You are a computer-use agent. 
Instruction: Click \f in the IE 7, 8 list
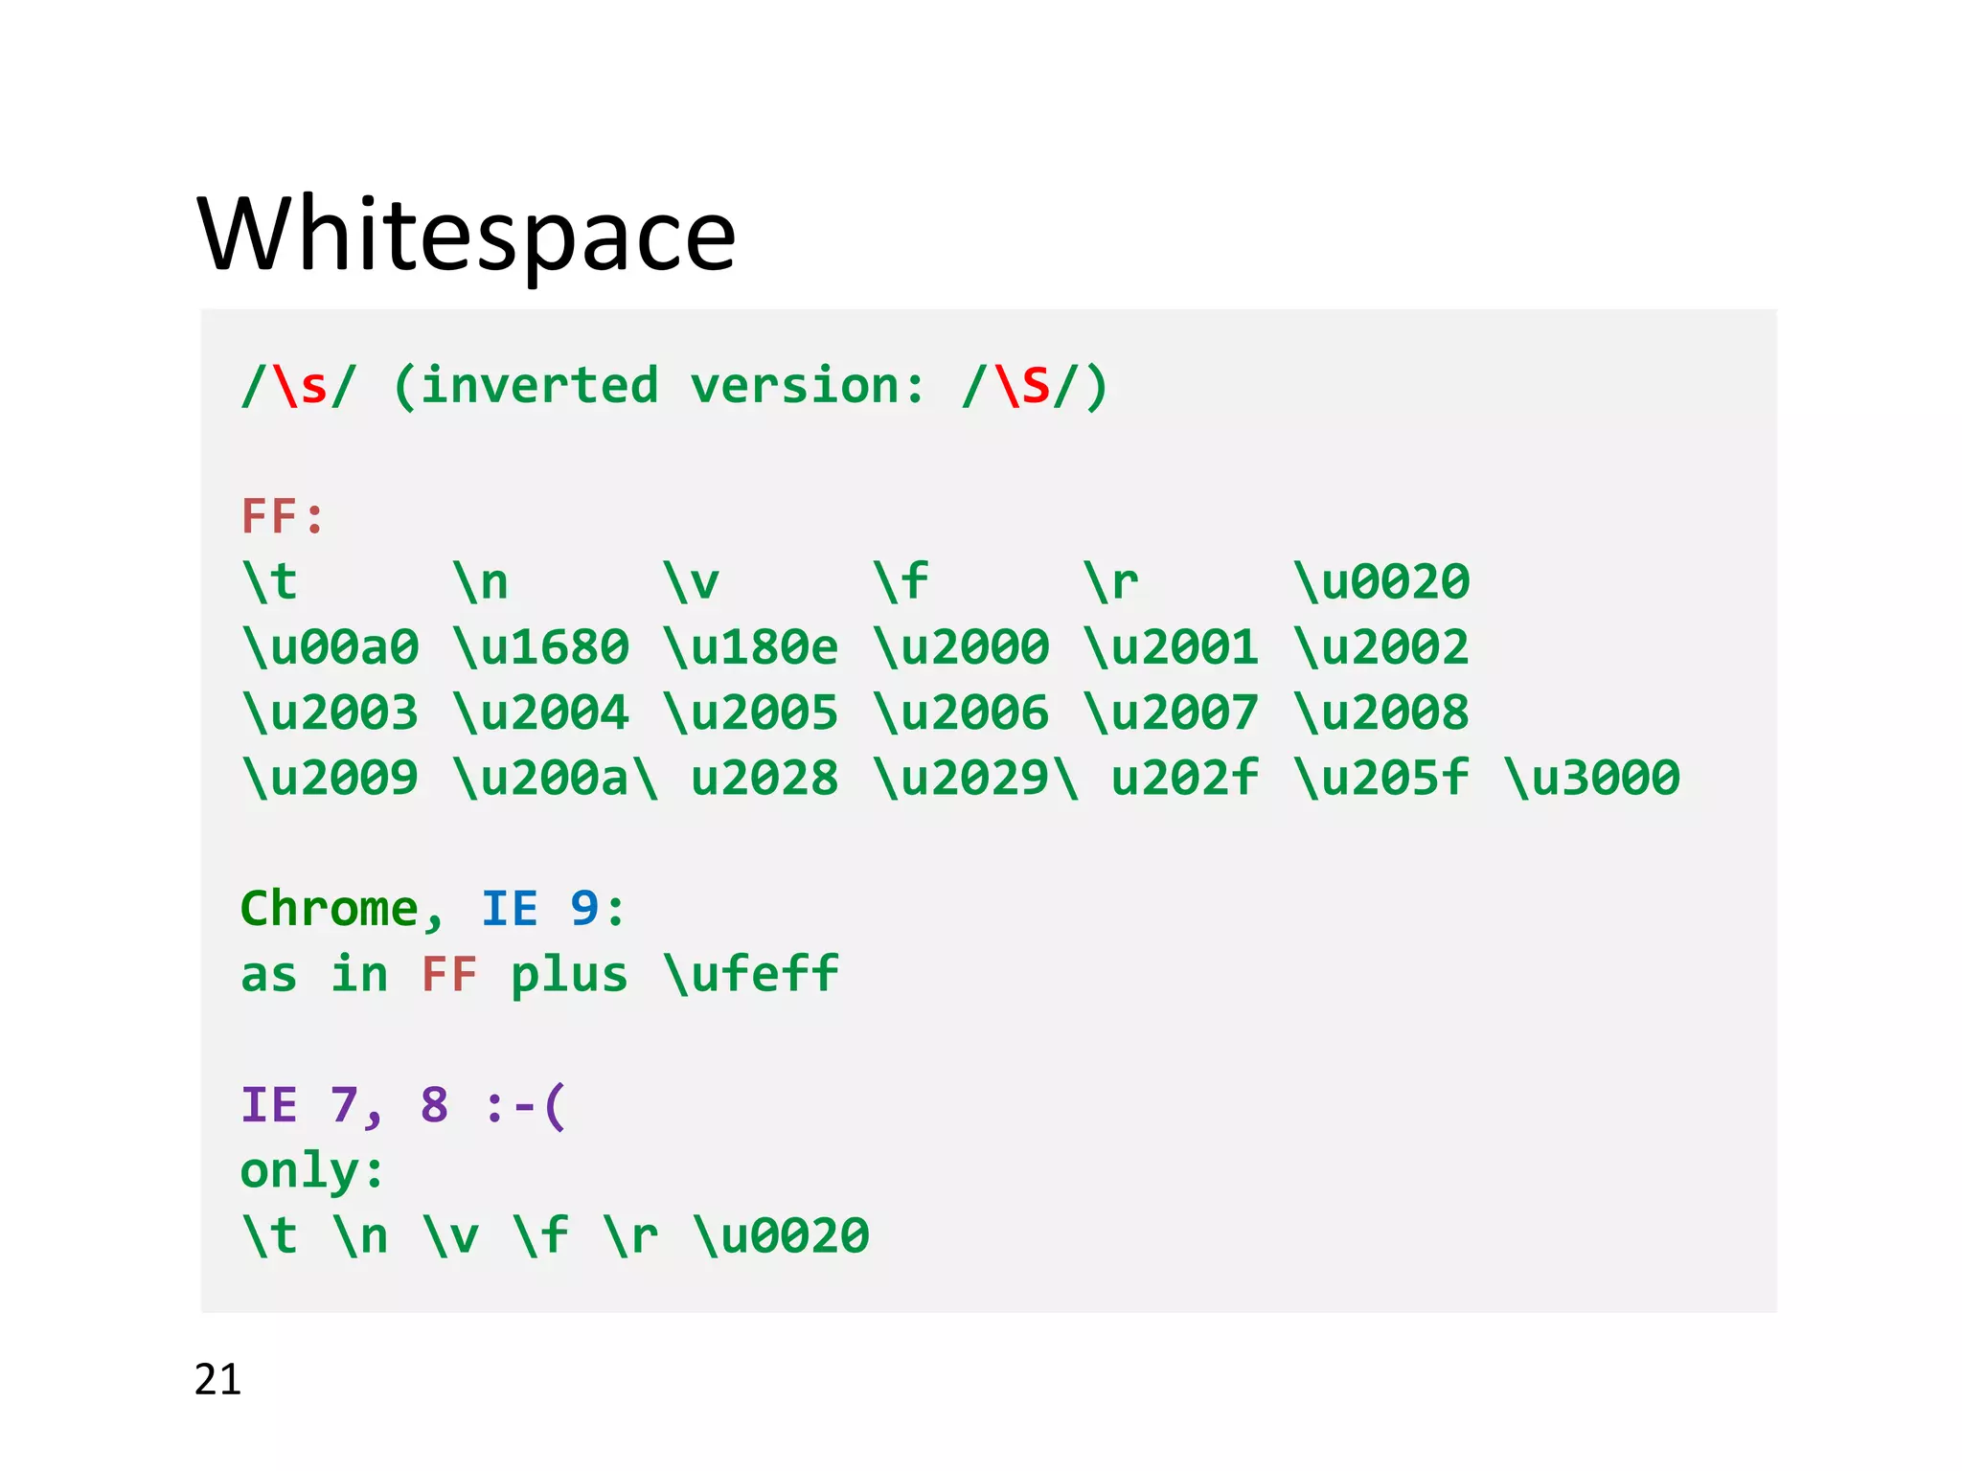tap(540, 1234)
